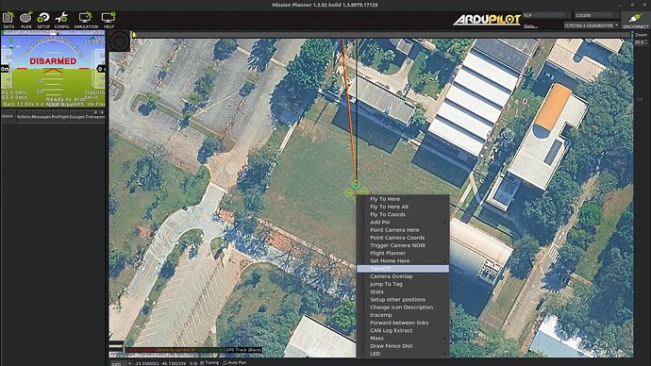Select Jump To Tag
Screen dimensions: 651x366
(x=403, y=284)
